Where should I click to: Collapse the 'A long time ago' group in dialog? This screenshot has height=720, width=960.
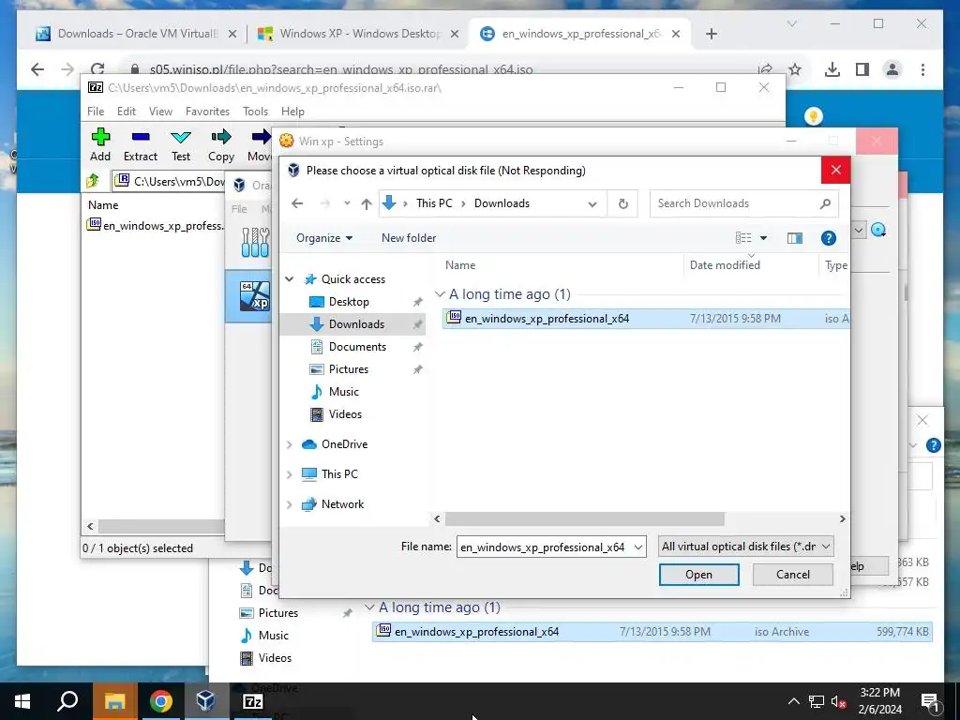click(440, 294)
